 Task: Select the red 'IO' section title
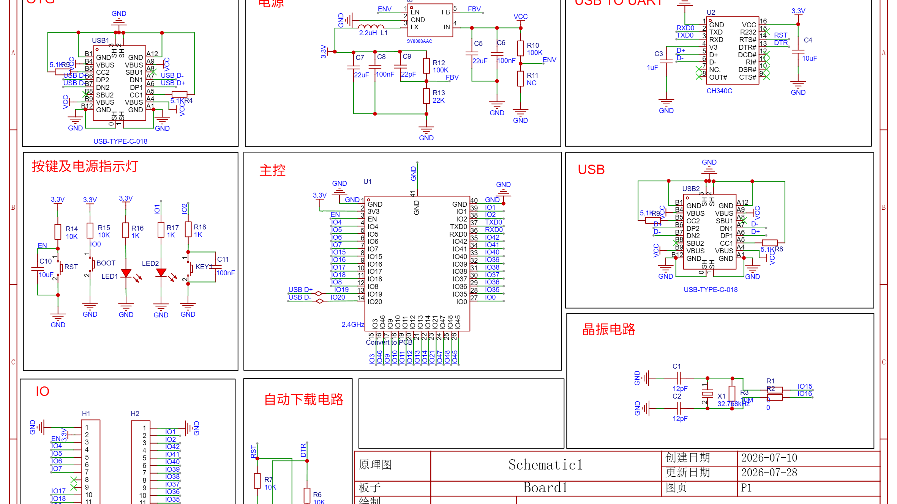pyautogui.click(x=42, y=391)
